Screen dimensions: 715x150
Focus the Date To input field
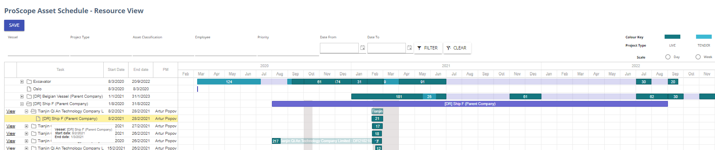click(386, 48)
